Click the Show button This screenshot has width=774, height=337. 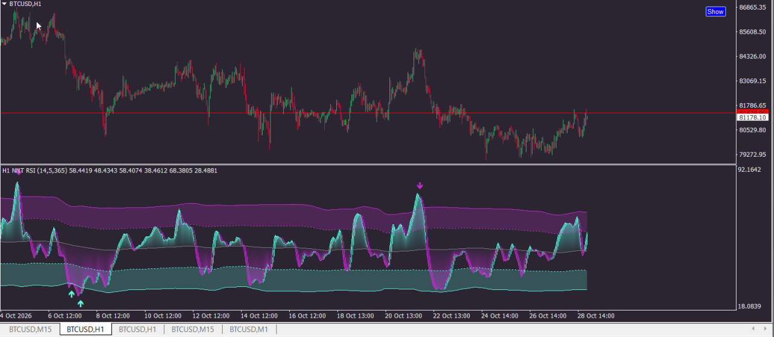coord(715,11)
